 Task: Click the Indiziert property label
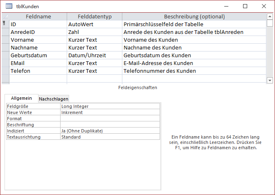tap(33, 131)
